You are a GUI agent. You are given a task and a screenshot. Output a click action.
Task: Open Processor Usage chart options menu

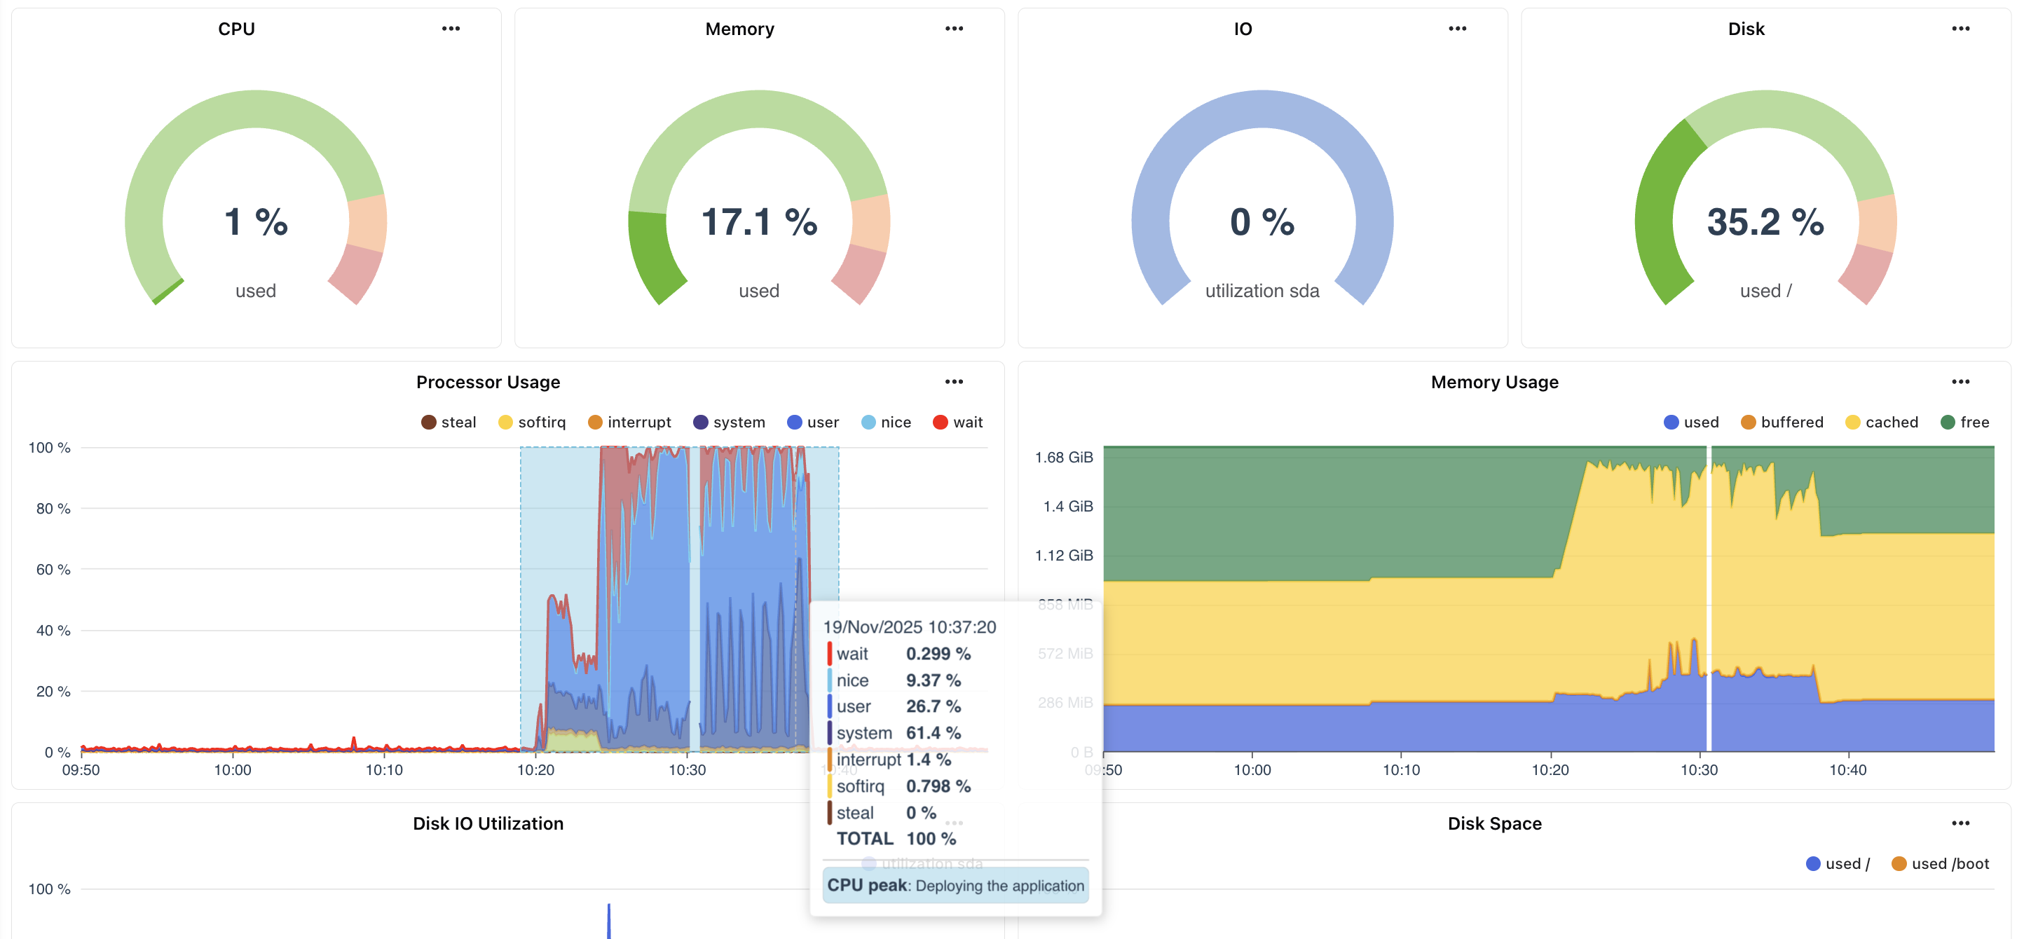pos(954,382)
